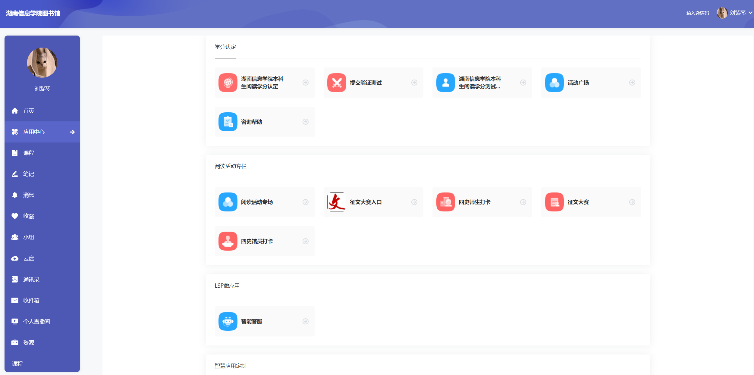Open the 提交验证测试 app icon

click(336, 83)
